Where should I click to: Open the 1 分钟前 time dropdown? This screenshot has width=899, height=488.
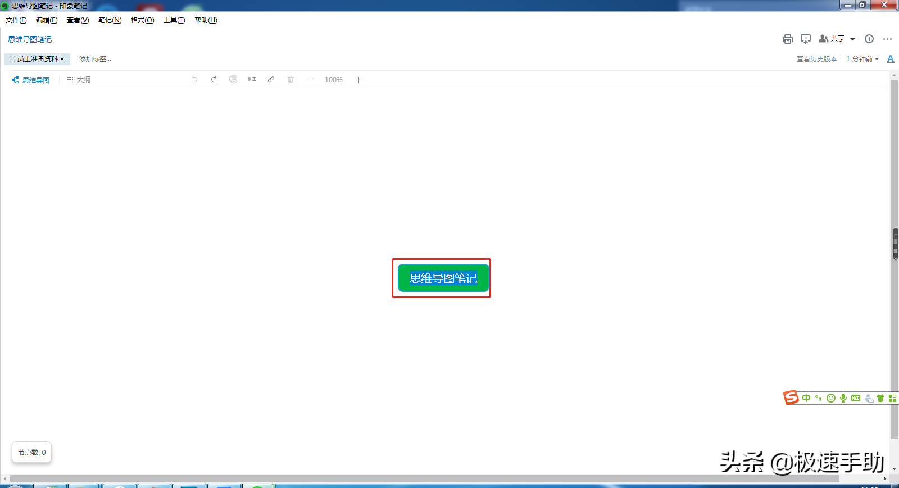(862, 59)
